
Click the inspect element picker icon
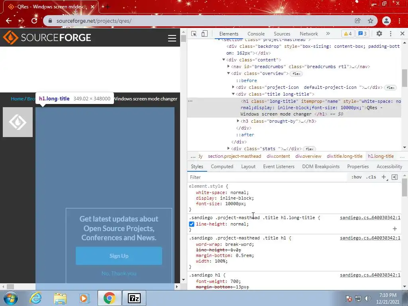tap(194, 33)
